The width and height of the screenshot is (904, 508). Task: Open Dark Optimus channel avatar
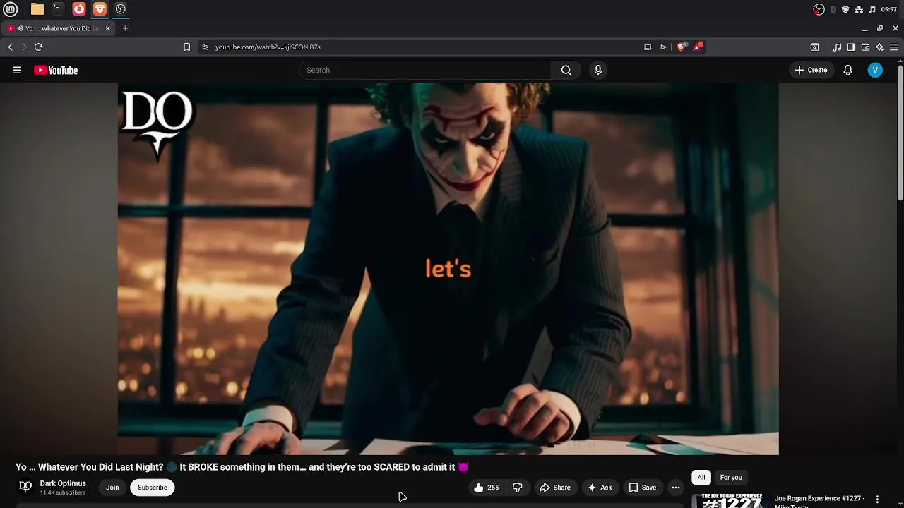25,487
